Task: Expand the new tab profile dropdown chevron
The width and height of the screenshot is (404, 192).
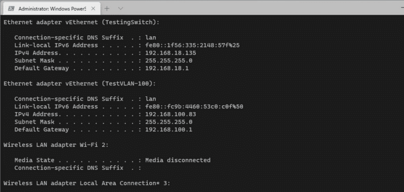Action: point(120,9)
